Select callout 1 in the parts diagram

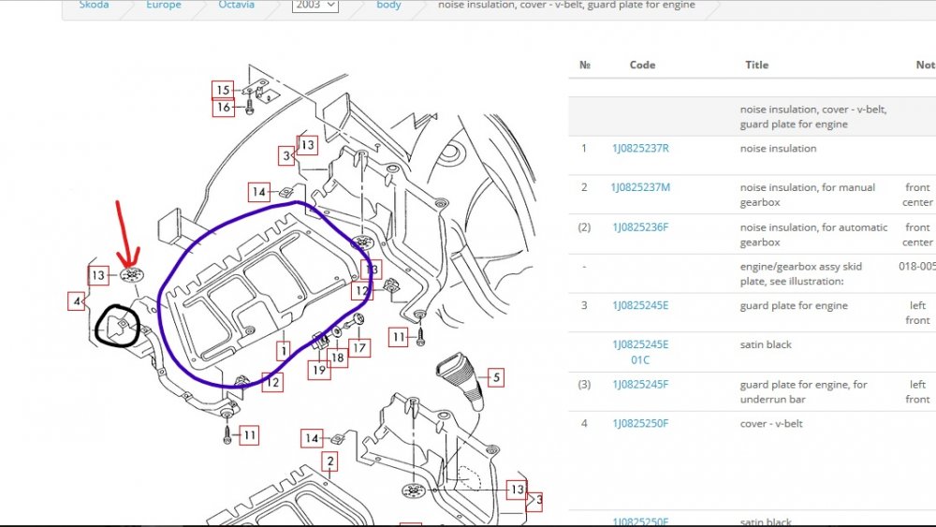(x=284, y=350)
